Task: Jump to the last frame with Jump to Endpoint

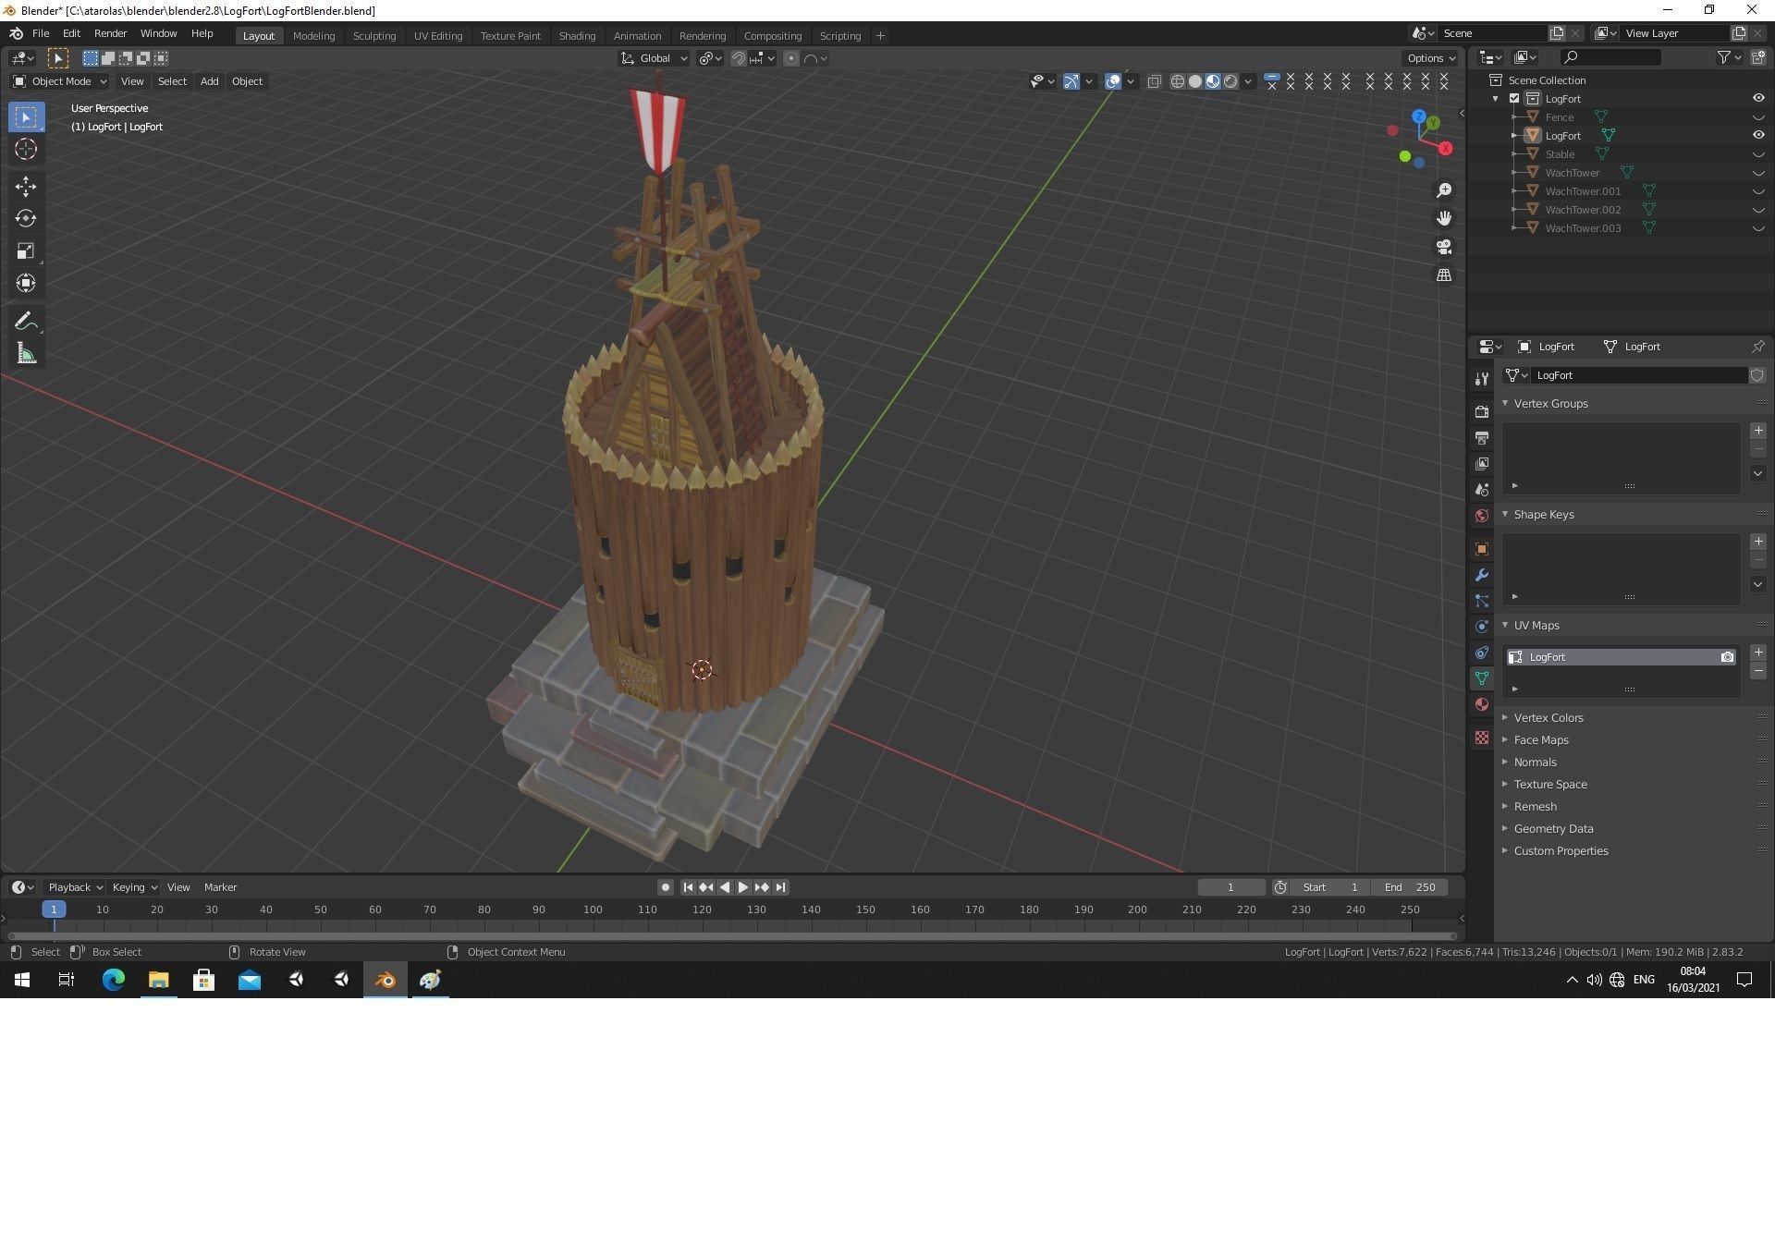Action: [x=781, y=886]
